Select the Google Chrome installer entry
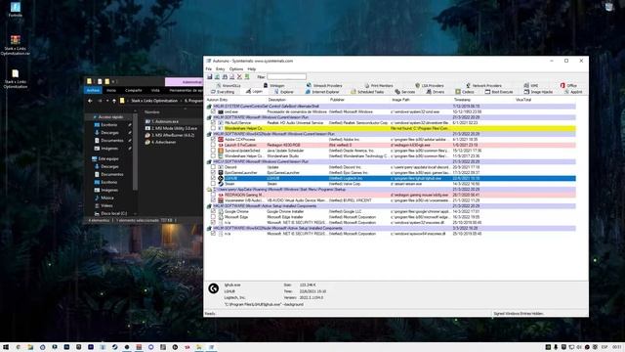This screenshot has width=625, height=352. point(391,211)
